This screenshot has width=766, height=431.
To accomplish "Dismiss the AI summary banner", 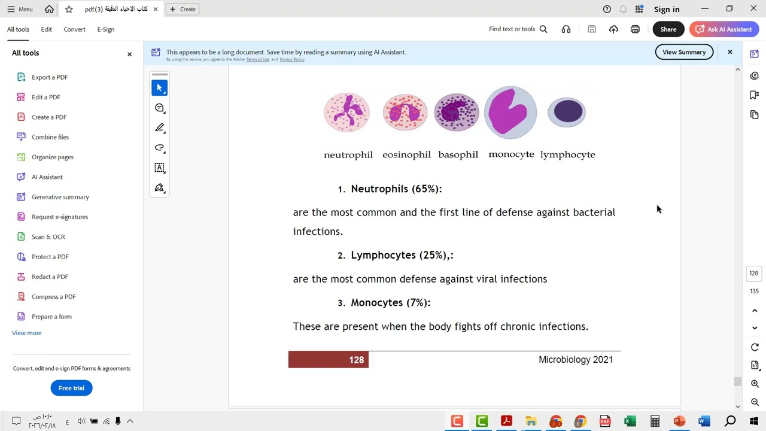I will click(x=730, y=52).
